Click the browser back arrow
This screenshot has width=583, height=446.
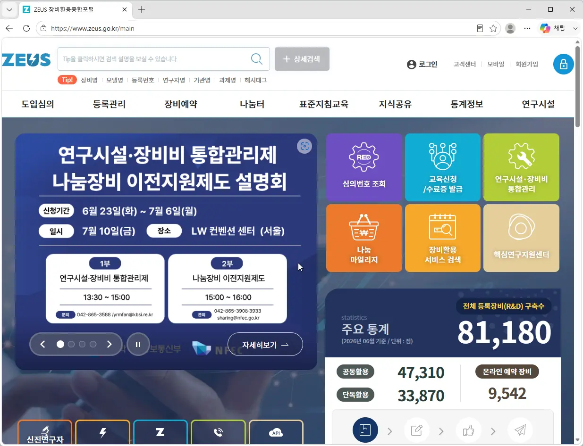coord(9,28)
